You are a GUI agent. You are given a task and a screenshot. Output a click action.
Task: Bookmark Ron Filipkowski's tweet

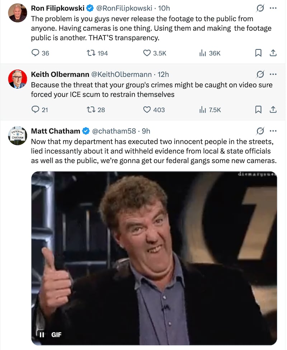click(258, 53)
